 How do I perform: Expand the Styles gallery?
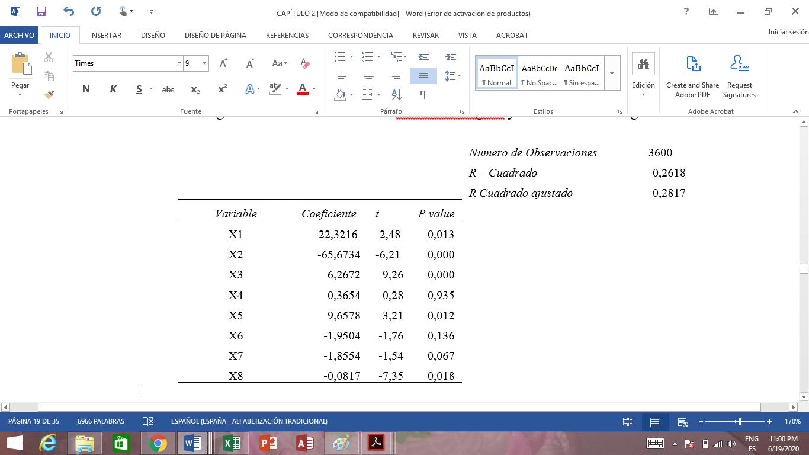[x=611, y=73]
